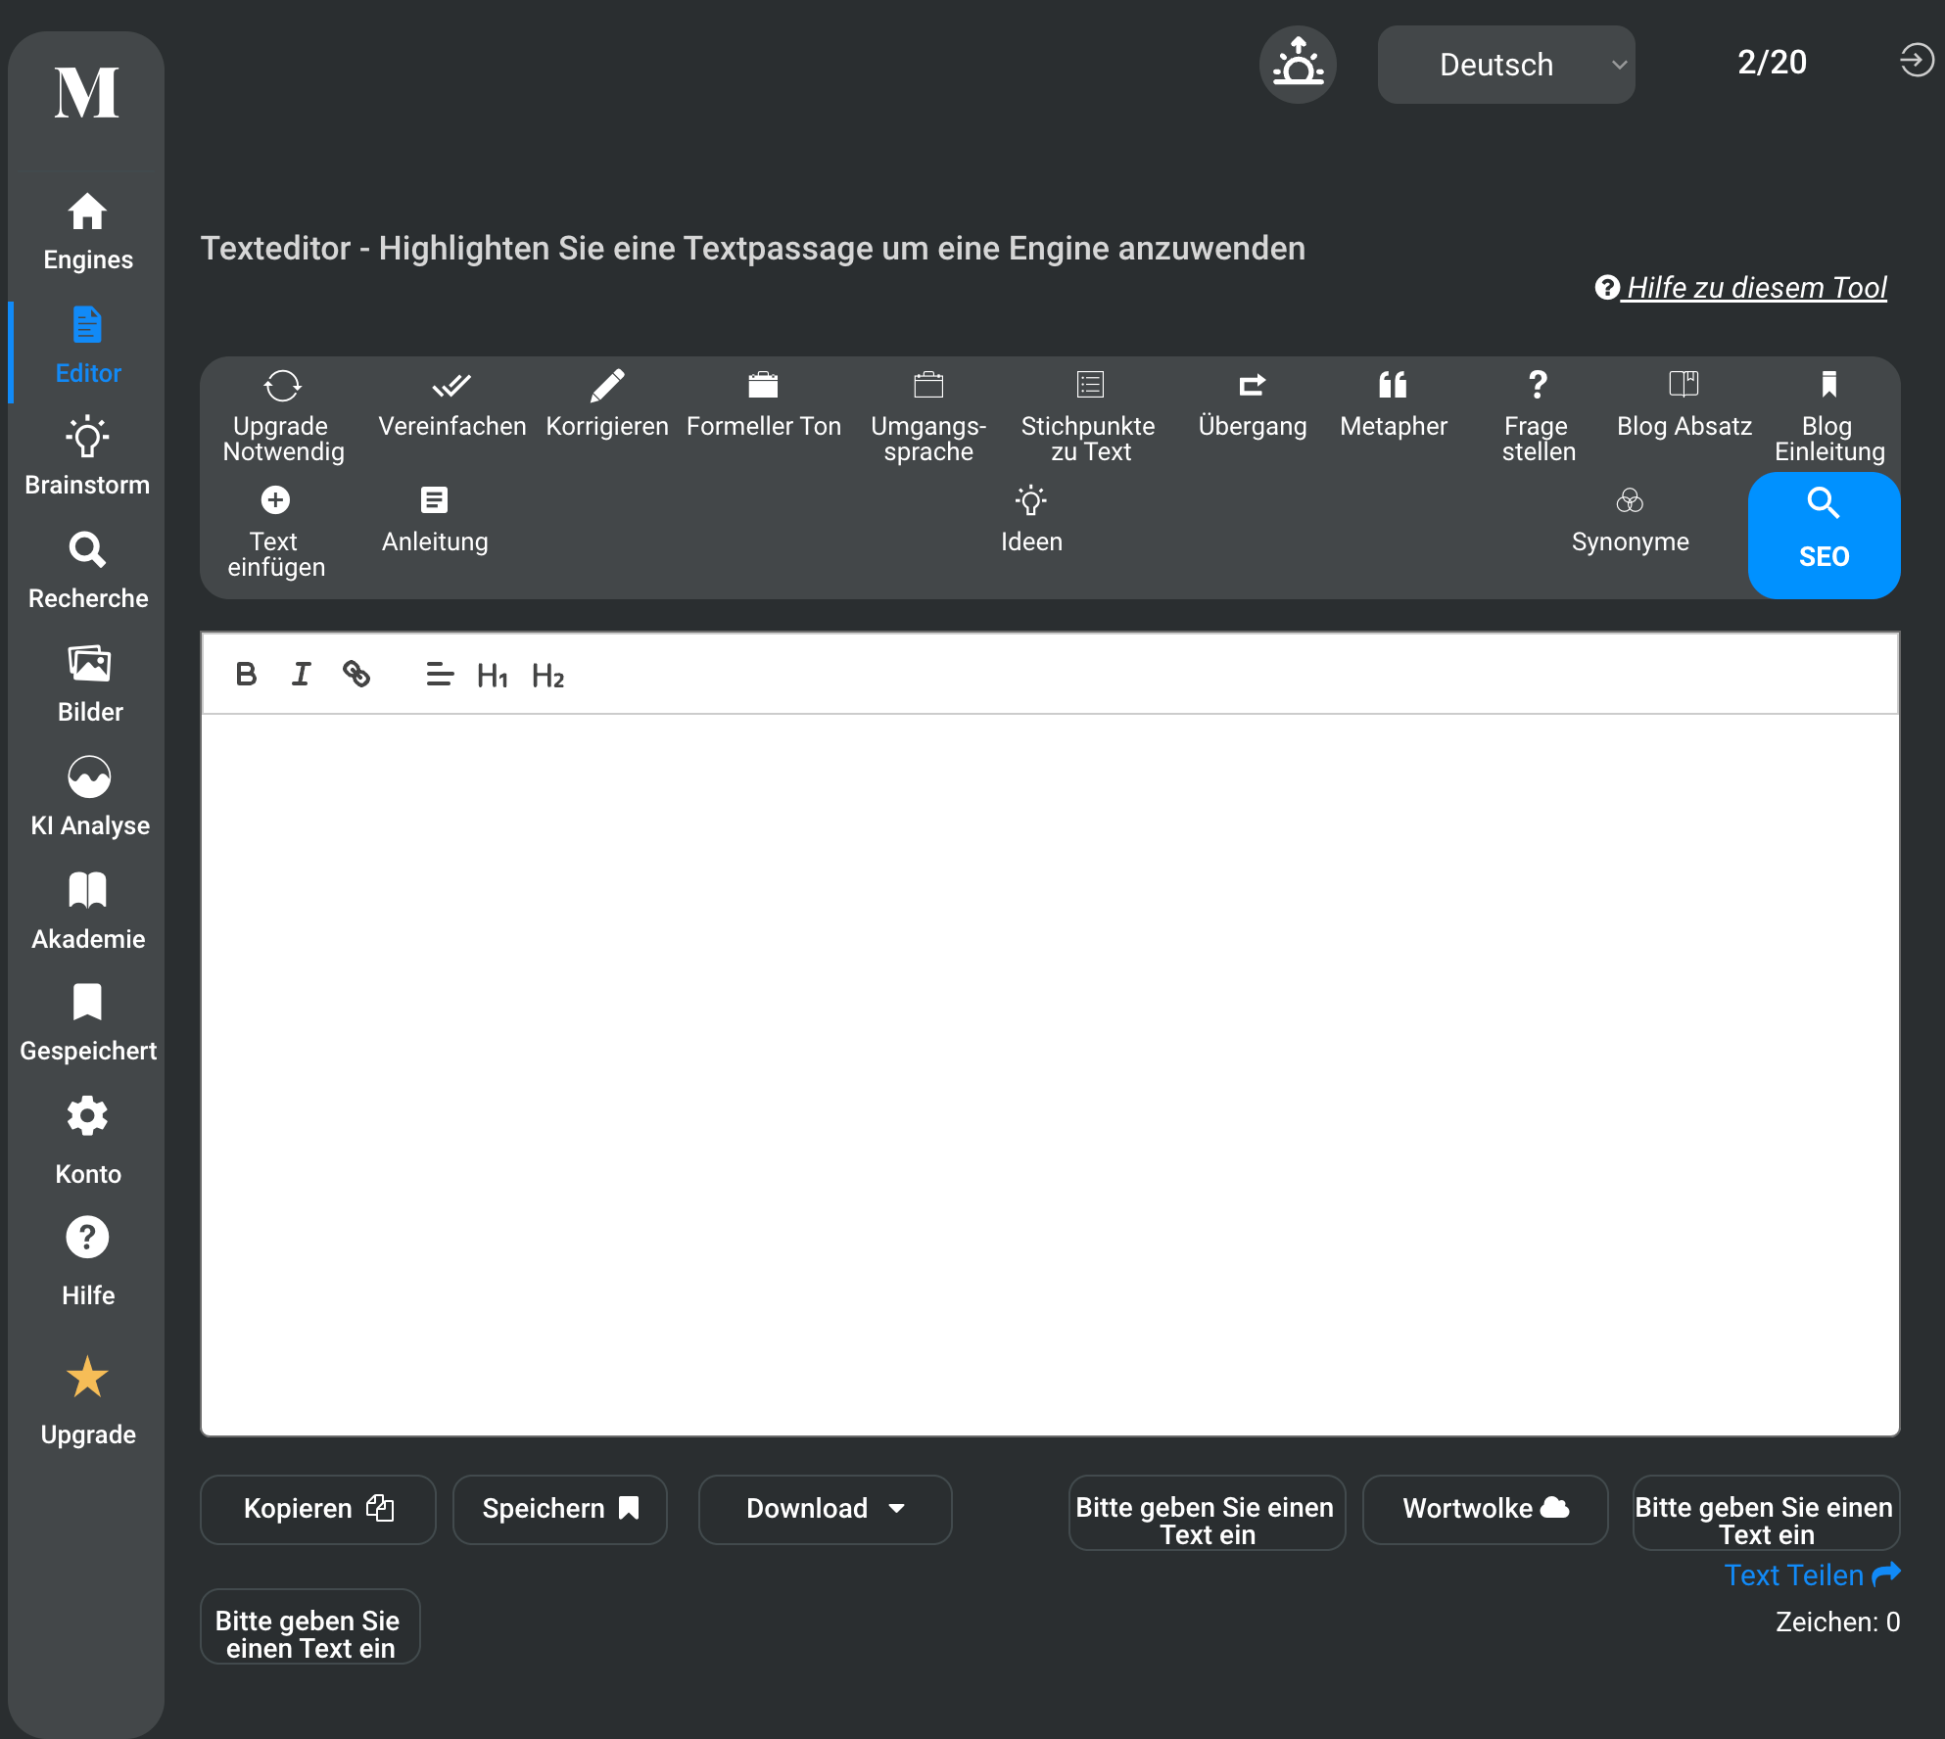
Task: Apply the Blog Einleitung engine
Action: tap(1828, 415)
